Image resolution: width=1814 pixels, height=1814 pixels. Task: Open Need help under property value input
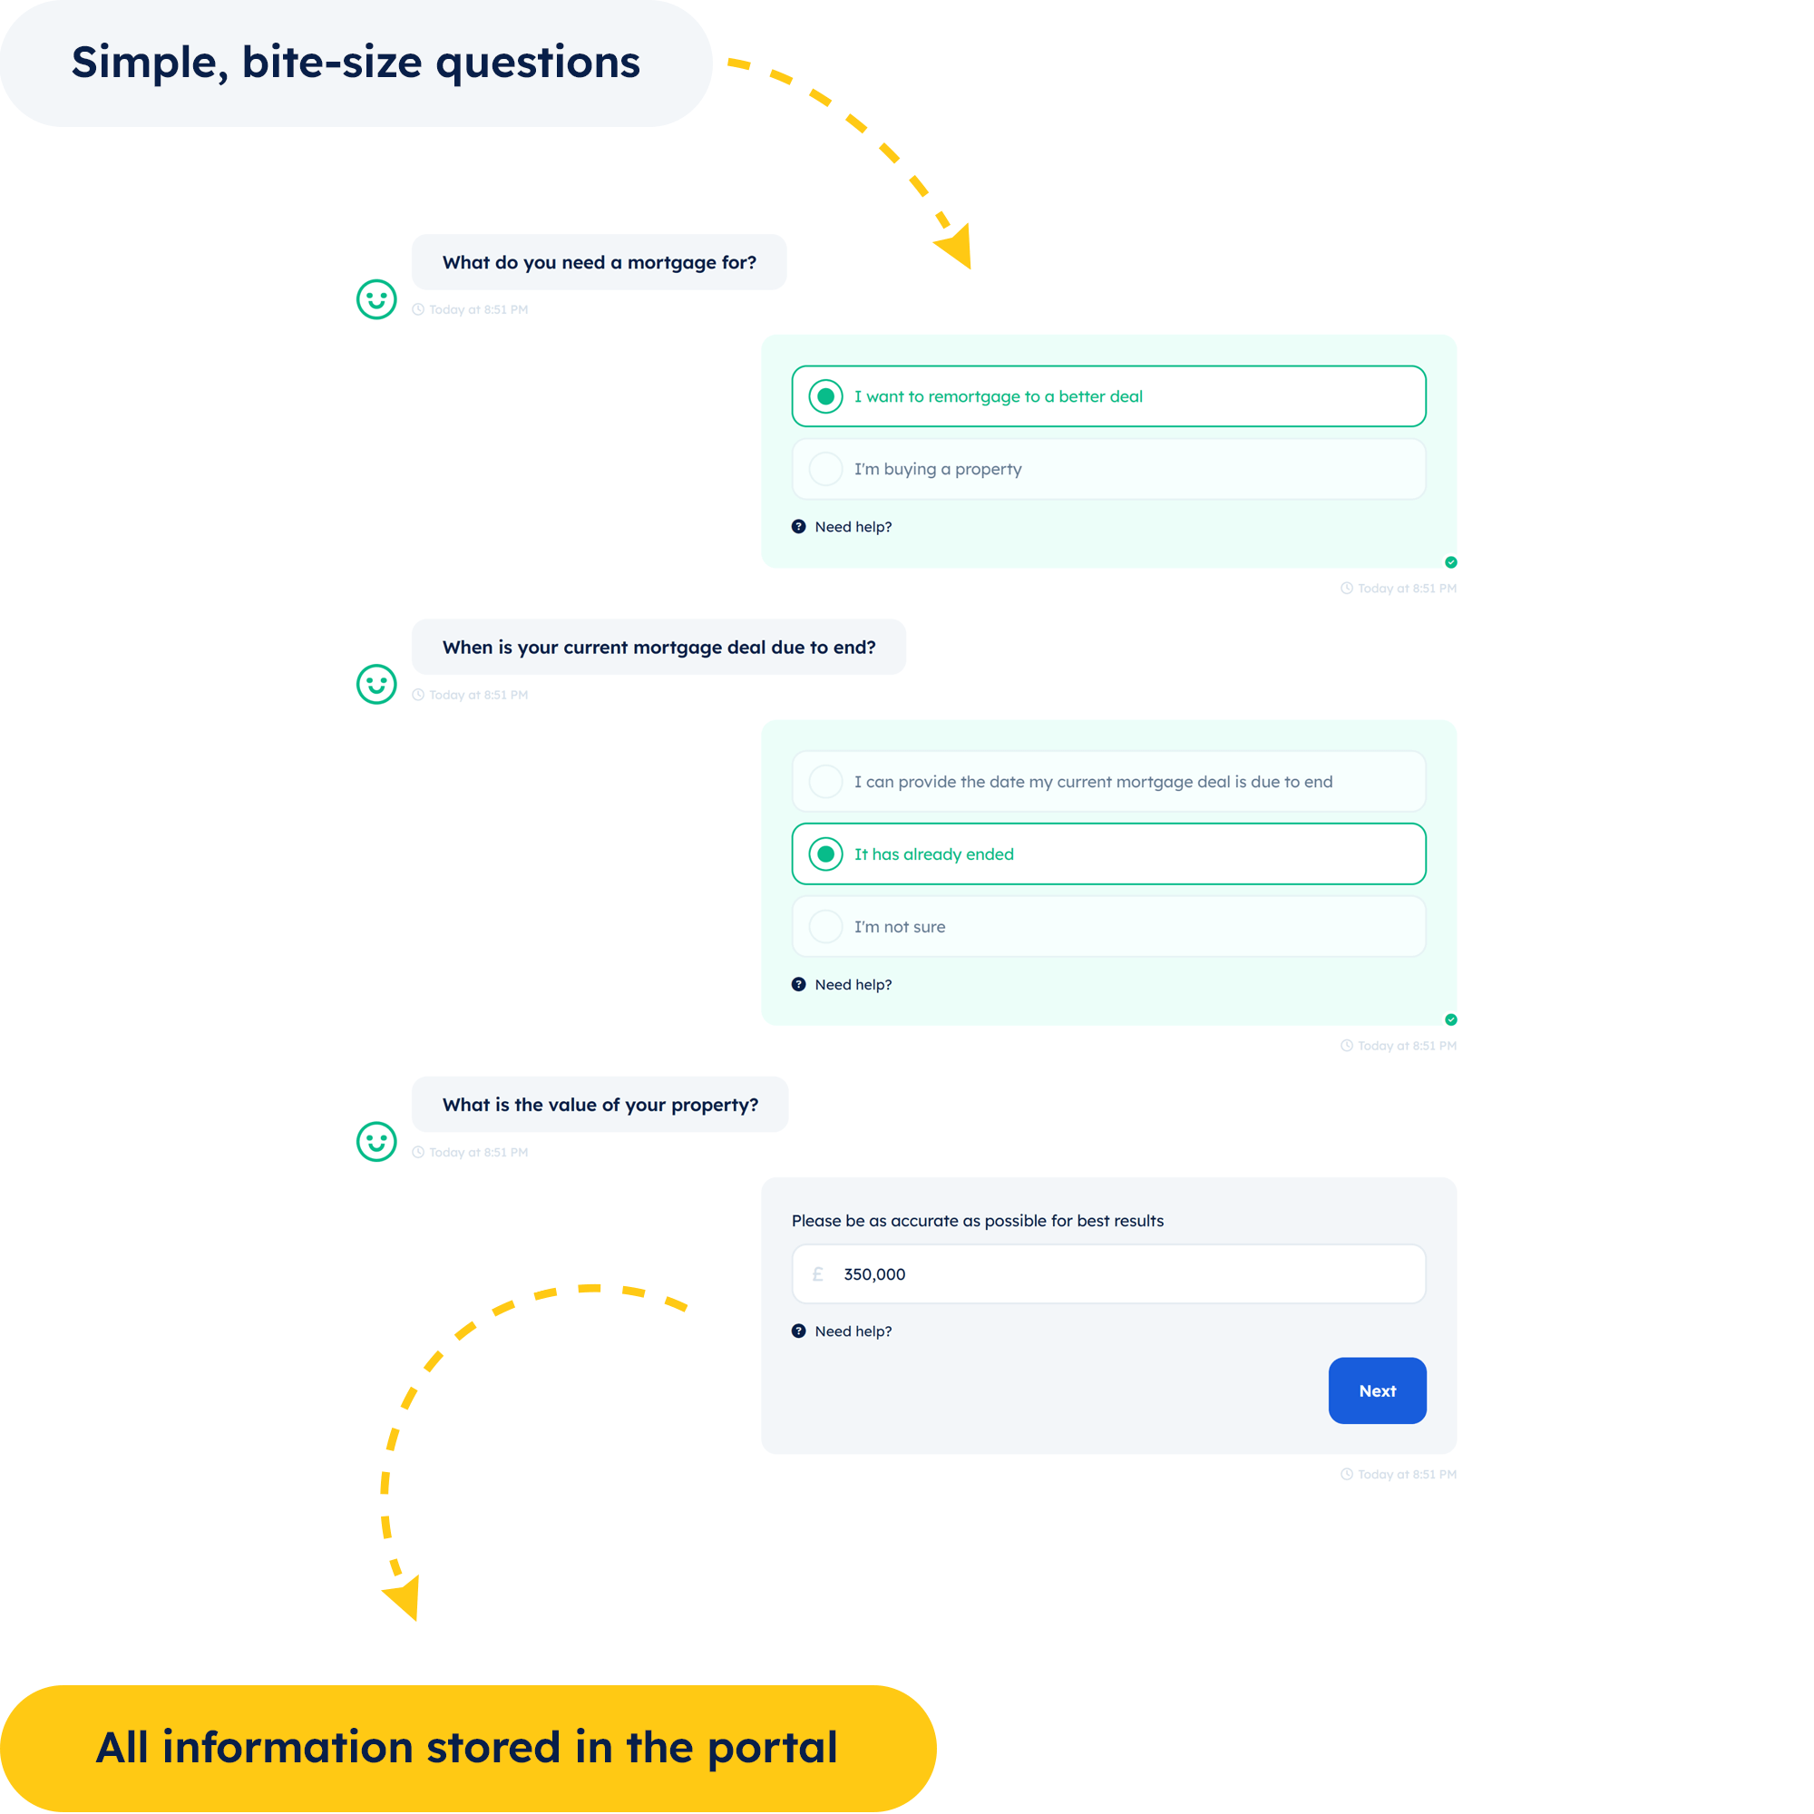(853, 1331)
